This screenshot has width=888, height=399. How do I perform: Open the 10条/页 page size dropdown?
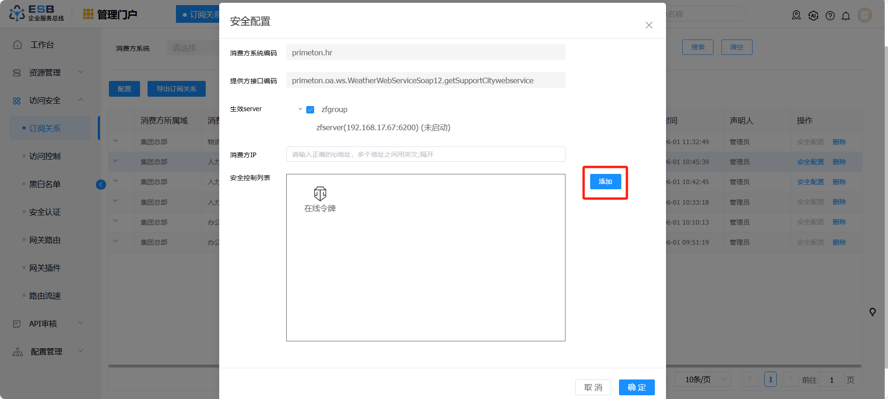[x=702, y=379]
